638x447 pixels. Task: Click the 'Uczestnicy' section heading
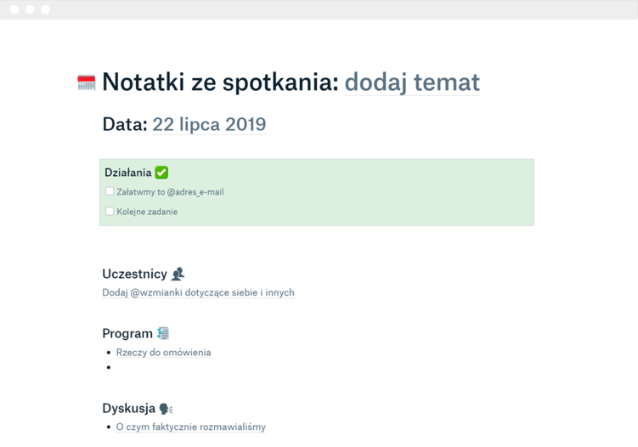tap(134, 274)
